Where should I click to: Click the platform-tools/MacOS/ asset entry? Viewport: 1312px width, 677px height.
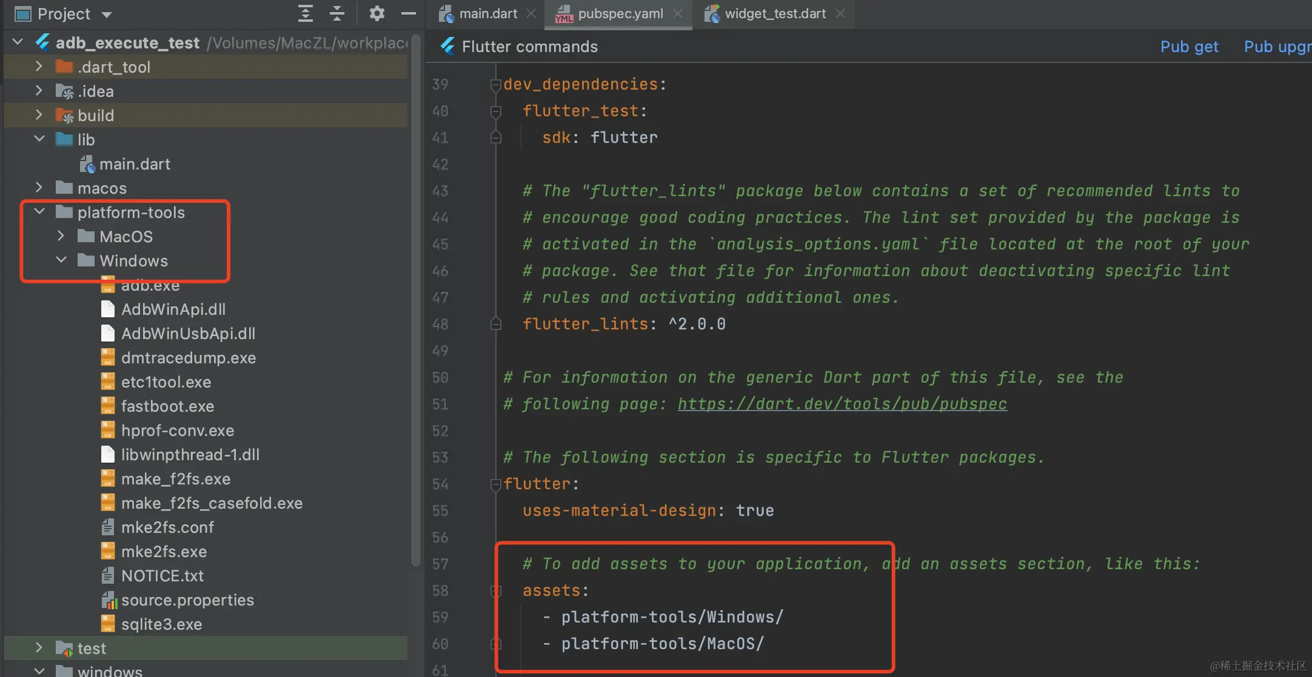point(662,644)
